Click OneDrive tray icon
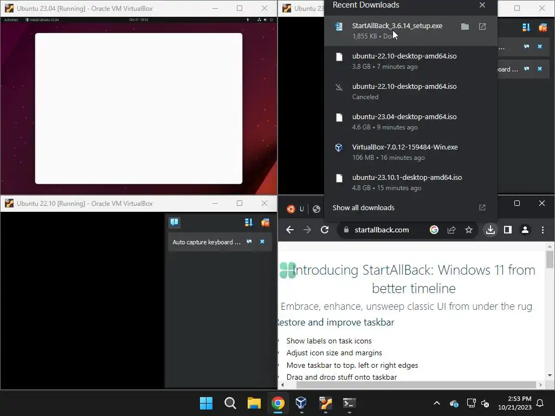Viewport: 555px width, 416px height. pos(454,403)
